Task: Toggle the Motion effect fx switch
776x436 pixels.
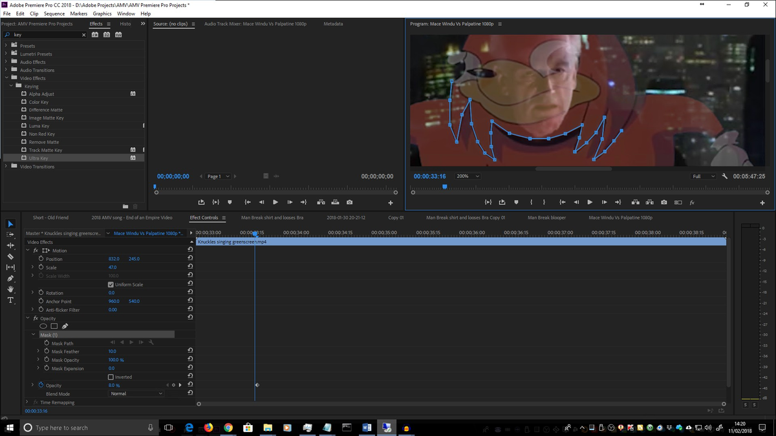Action: pos(36,250)
